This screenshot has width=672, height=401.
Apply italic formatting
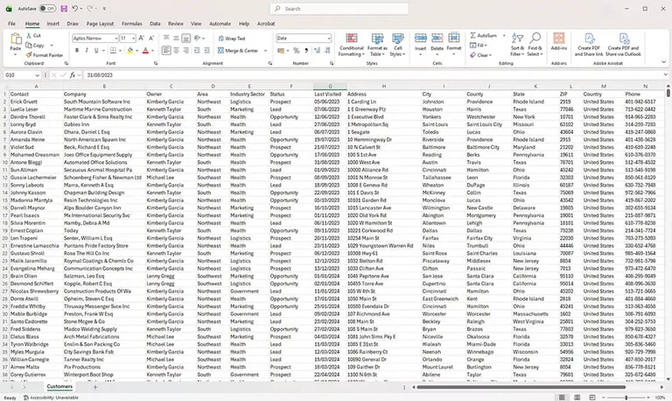click(87, 51)
